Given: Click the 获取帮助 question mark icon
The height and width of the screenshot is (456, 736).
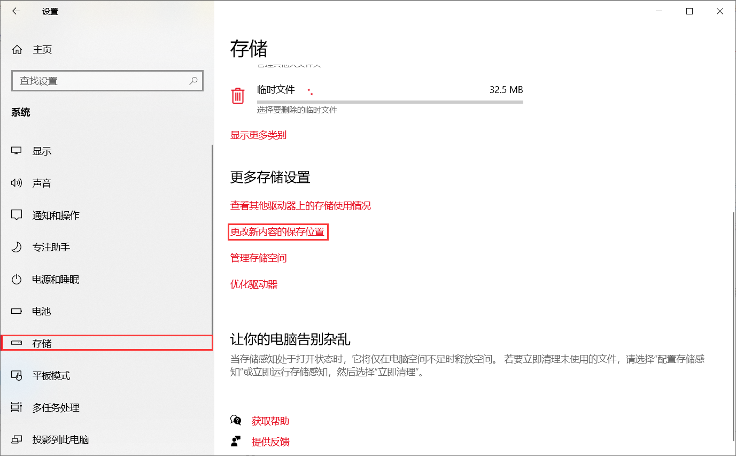Looking at the screenshot, I should pos(236,420).
